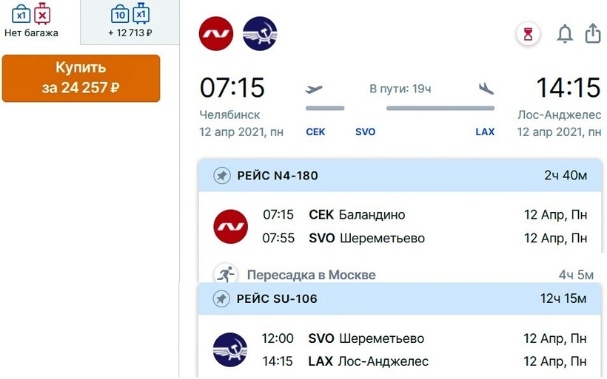Click the share icon
Screen dimensions: 607x379
[x=592, y=34]
